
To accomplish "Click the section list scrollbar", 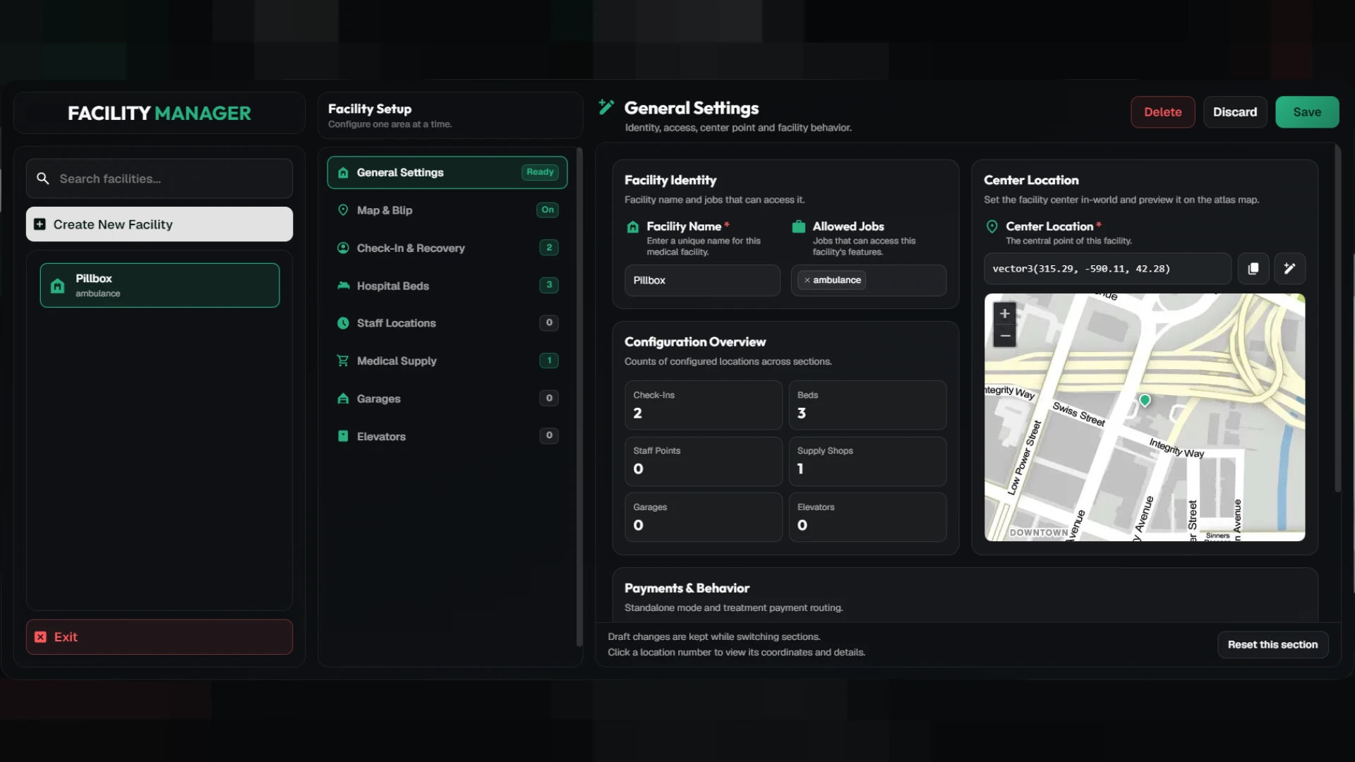I will click(x=579, y=397).
